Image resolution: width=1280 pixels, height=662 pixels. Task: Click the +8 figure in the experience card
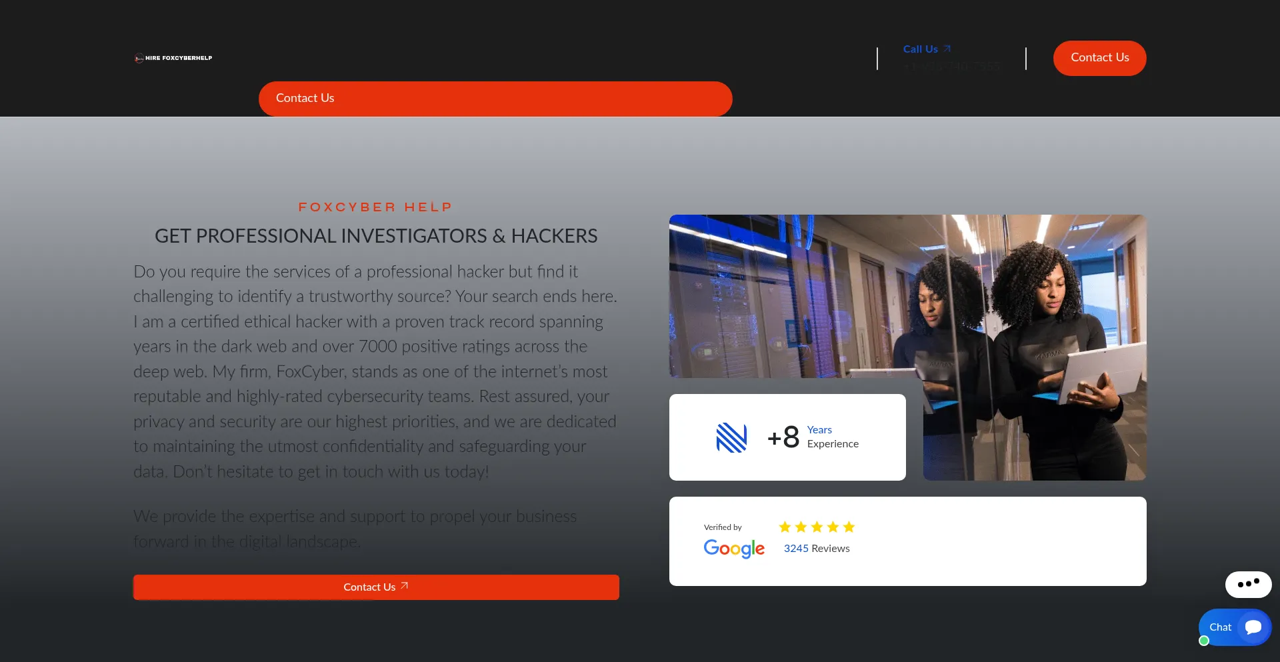pyautogui.click(x=783, y=437)
